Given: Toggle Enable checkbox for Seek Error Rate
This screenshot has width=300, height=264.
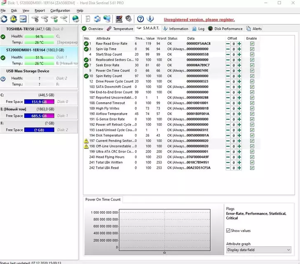Looking at the screenshot, I should (252, 65).
